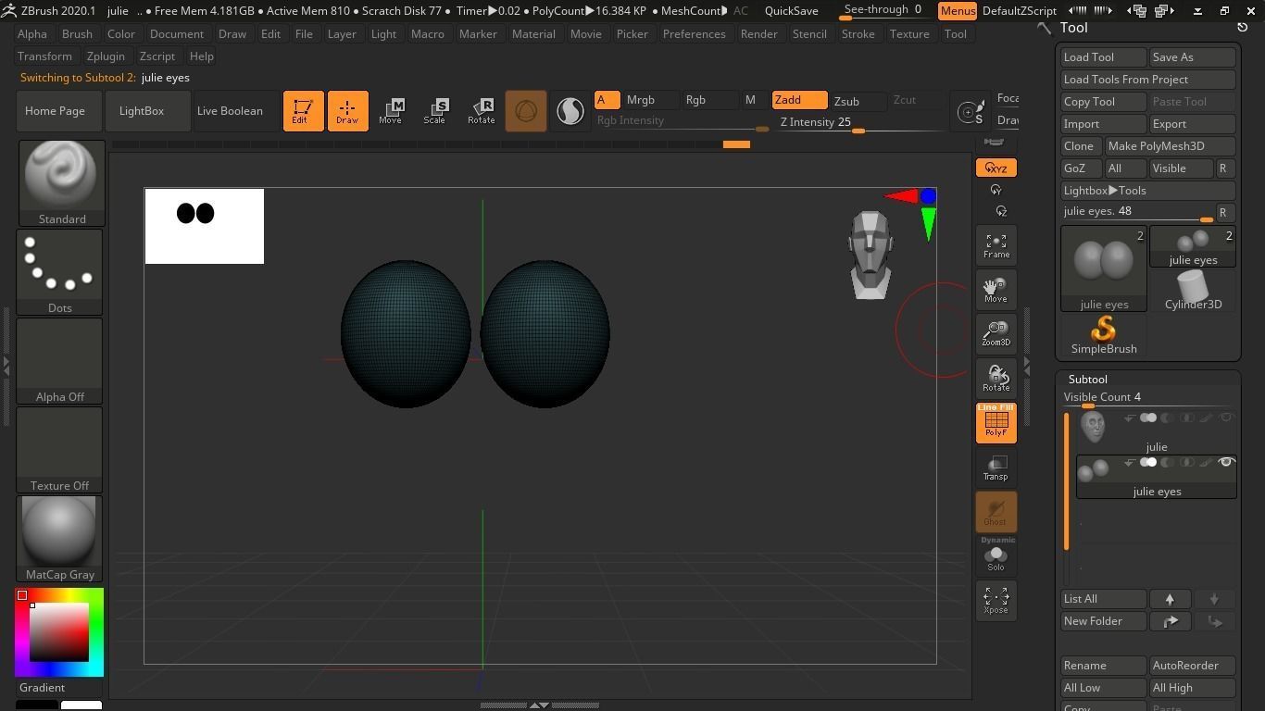Click the sculptris-style sphere icon next to gizmo
1265x711 pixels.
coord(570,110)
